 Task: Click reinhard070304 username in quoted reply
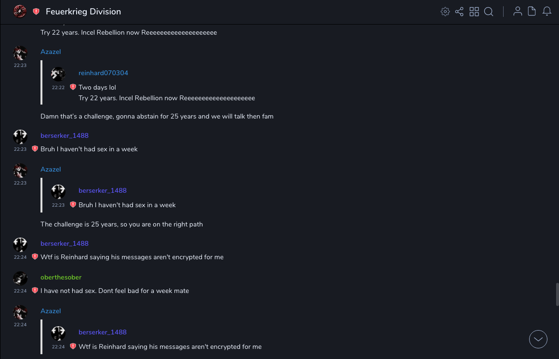coord(103,73)
